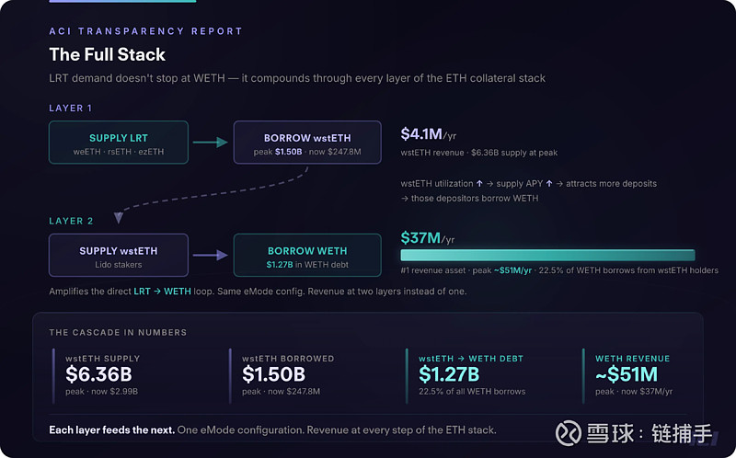Select the BORROW WETH box

tap(307, 255)
